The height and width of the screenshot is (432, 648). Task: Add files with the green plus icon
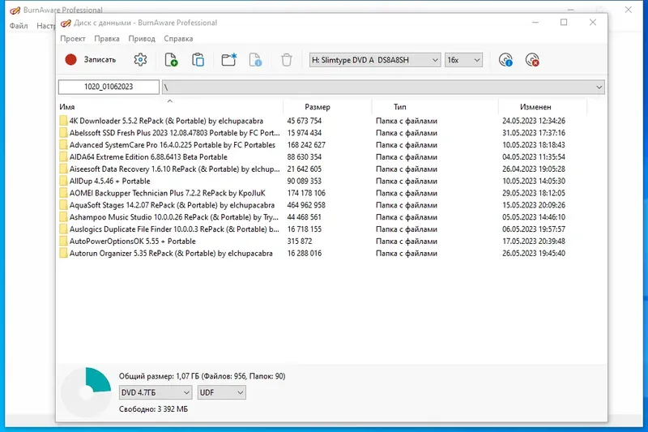pyautogui.click(x=171, y=60)
